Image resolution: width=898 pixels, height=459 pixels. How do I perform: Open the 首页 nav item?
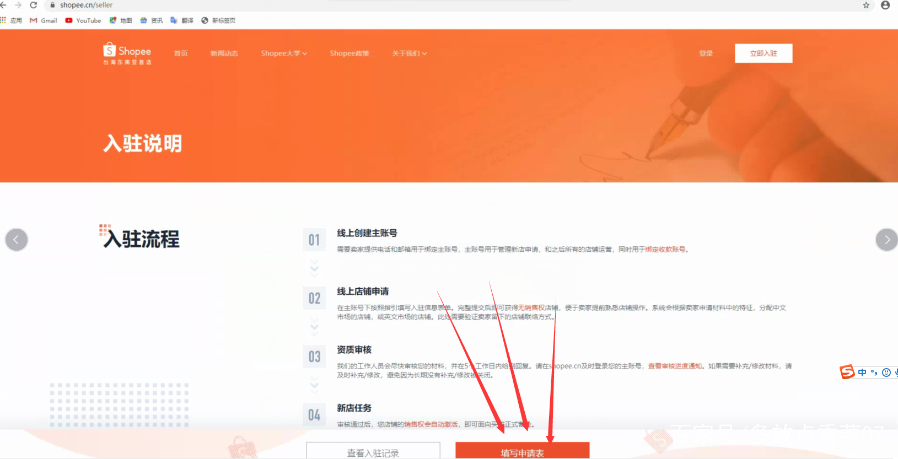coord(181,53)
